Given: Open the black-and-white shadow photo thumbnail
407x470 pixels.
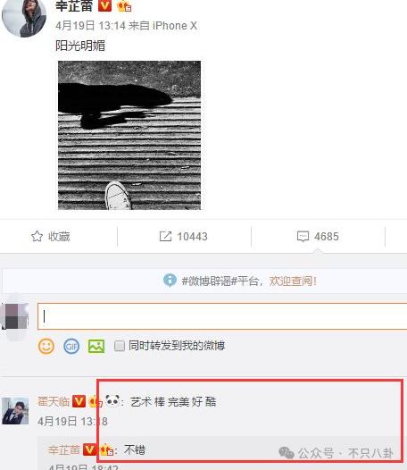Looking at the screenshot, I should pos(129,135).
